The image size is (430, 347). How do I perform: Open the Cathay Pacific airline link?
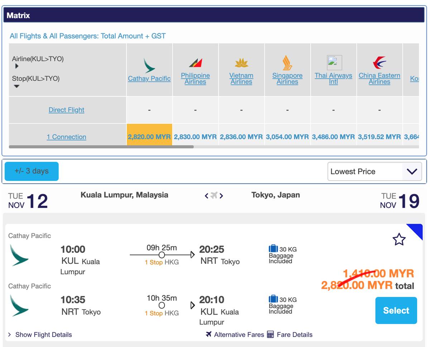(149, 79)
